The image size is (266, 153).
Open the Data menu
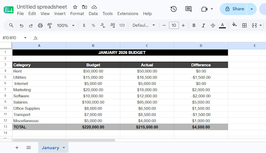(93, 14)
